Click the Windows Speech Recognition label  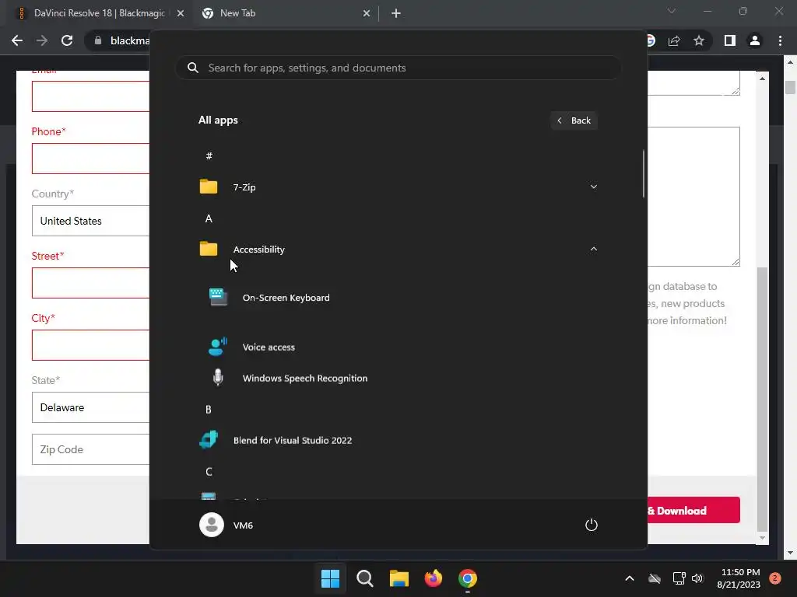pyautogui.click(x=305, y=379)
